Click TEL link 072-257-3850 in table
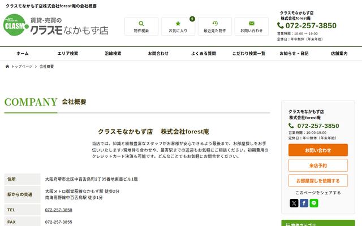 pos(59,210)
